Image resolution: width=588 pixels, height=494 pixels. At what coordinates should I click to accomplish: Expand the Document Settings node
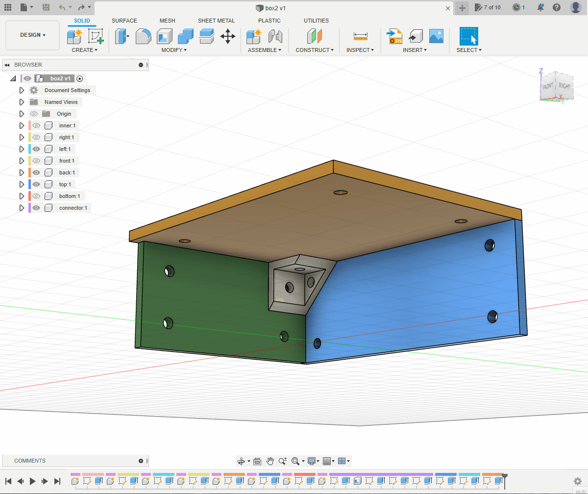[22, 90]
